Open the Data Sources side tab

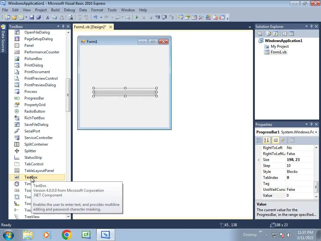click(x=3, y=39)
